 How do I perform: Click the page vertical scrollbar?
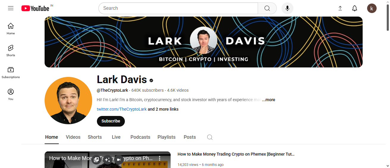(388, 84)
